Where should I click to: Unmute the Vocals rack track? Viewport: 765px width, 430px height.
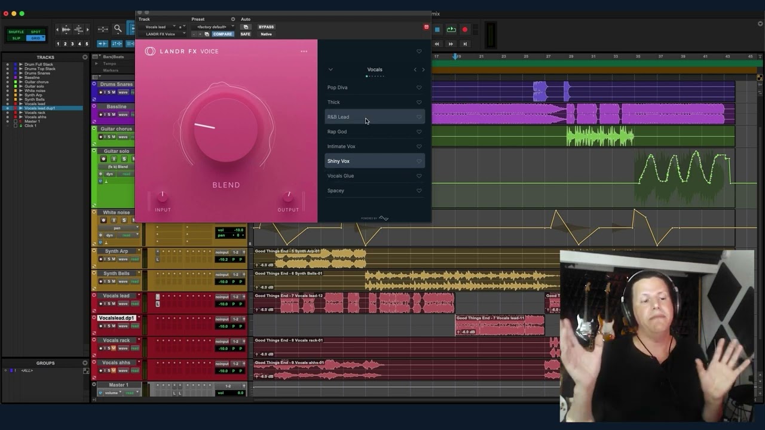tap(114, 348)
